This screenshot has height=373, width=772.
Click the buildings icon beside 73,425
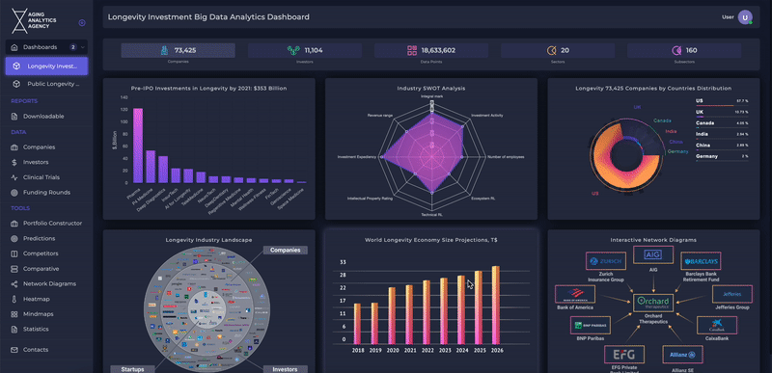pyautogui.click(x=164, y=50)
